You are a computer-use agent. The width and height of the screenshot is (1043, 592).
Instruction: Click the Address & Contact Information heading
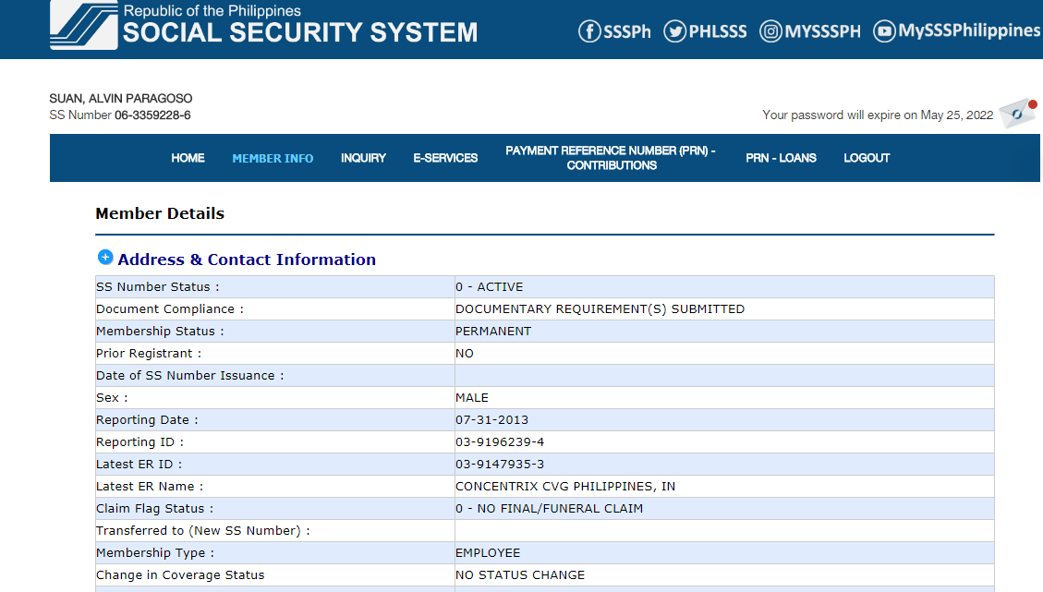tap(247, 260)
